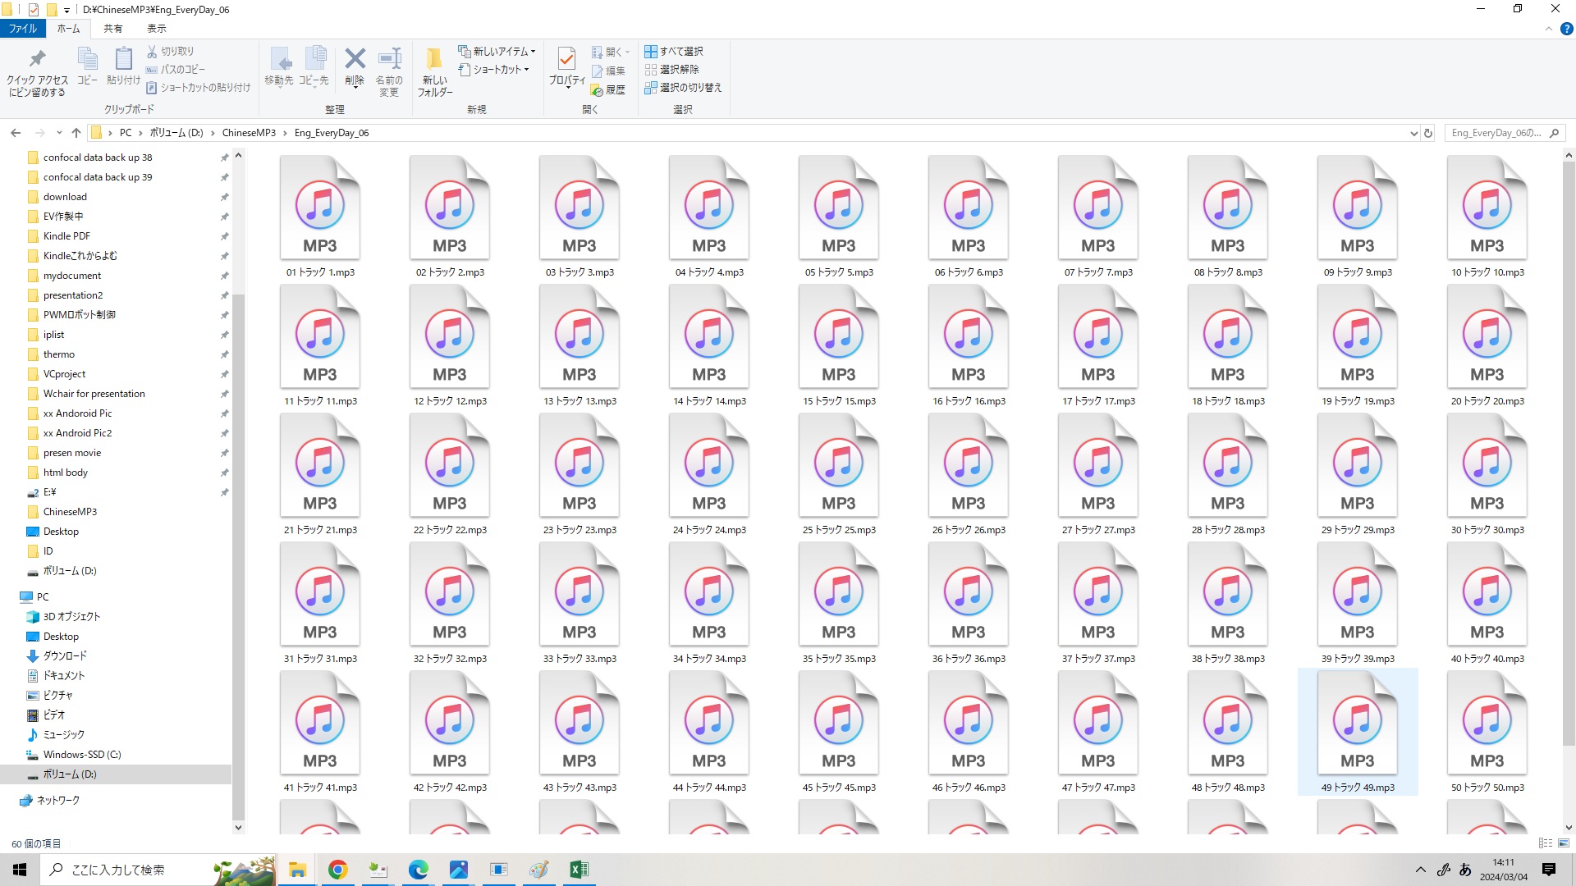This screenshot has width=1576, height=886.
Task: Click the Properties (プロパティ) checkmark icon
Action: (566, 59)
